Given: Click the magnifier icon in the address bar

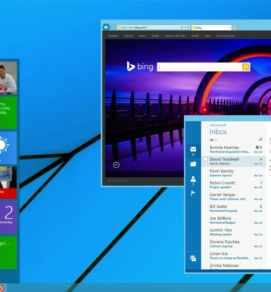Looking at the screenshot, I should click(182, 27).
